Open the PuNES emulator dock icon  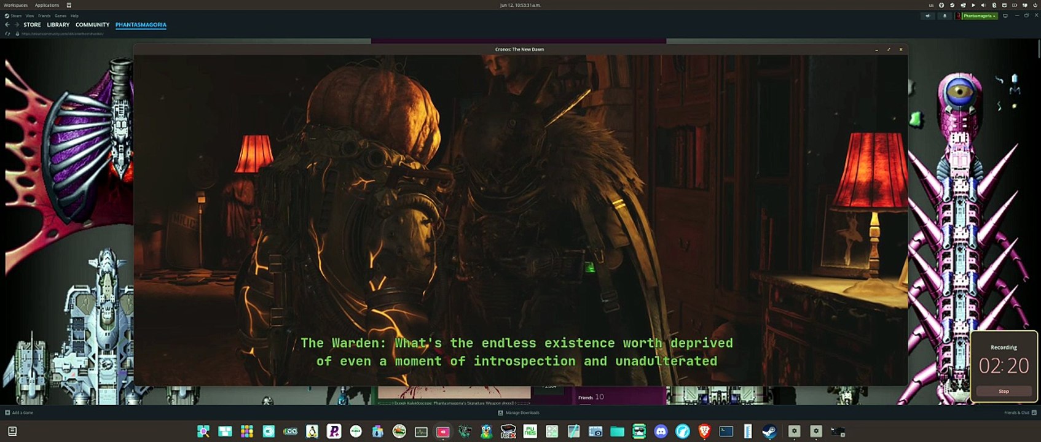[530, 432]
